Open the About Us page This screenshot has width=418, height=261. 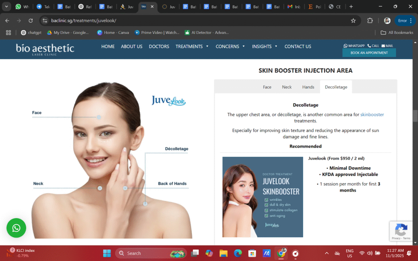[x=132, y=46]
